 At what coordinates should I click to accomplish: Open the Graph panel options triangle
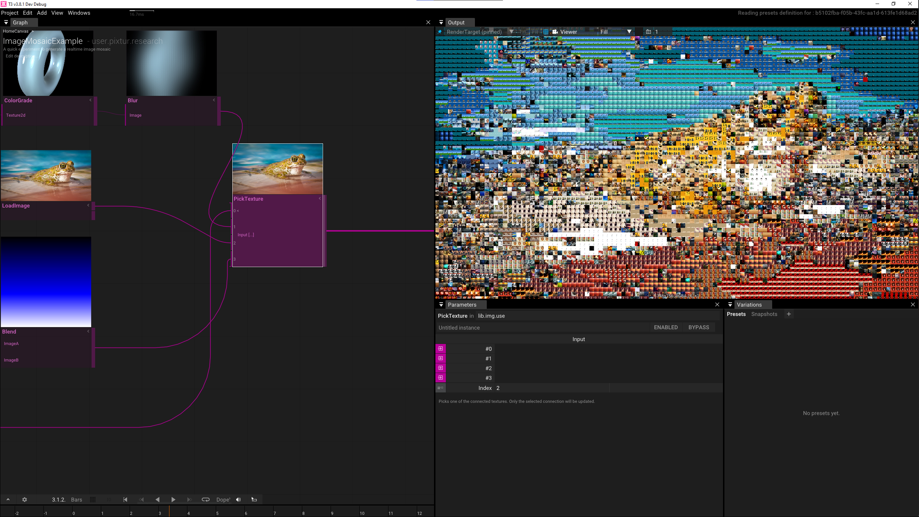(6, 22)
